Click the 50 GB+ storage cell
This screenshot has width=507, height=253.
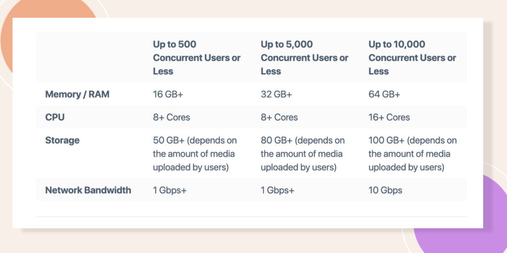click(194, 154)
